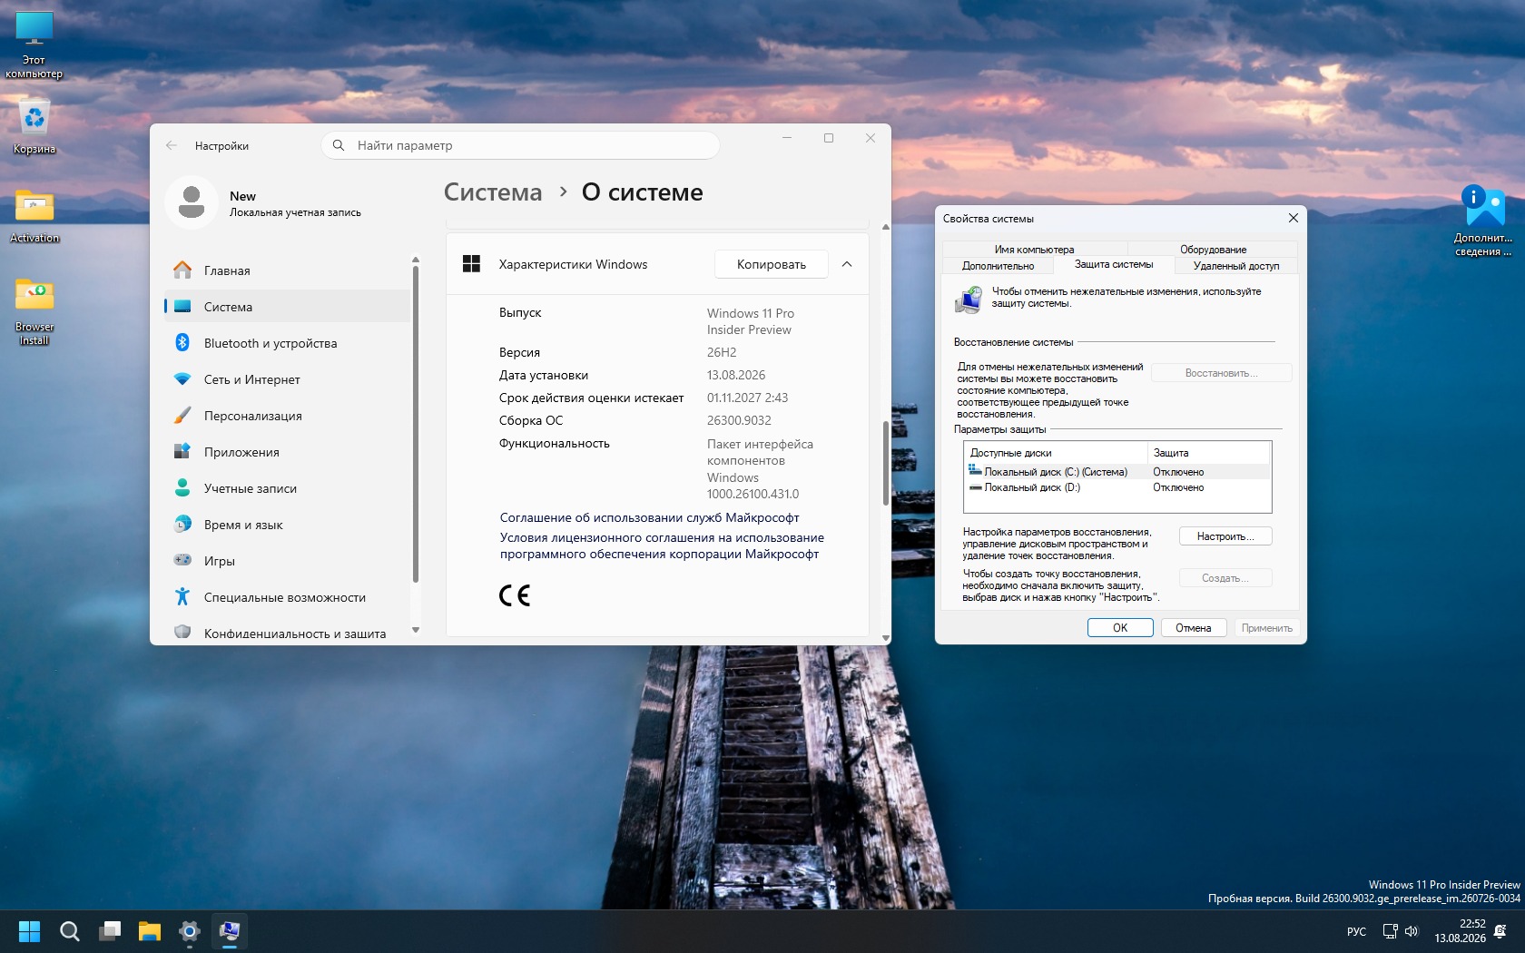Close the Свойства системы dialog
This screenshot has width=1525, height=953.
pos(1294,219)
